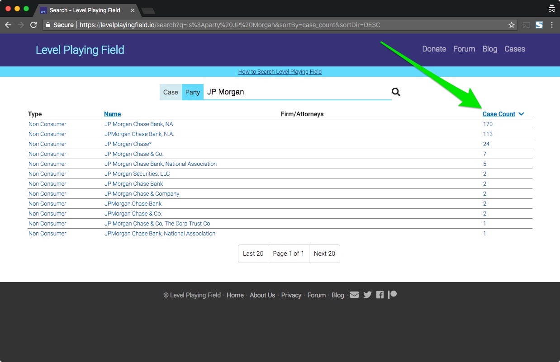Open Donate in top navigation
Viewport: 560px width, 362px height.
(x=434, y=49)
